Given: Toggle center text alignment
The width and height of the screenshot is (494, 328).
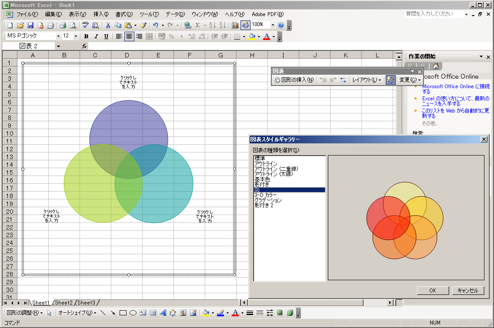Looking at the screenshot, I should [x=129, y=36].
